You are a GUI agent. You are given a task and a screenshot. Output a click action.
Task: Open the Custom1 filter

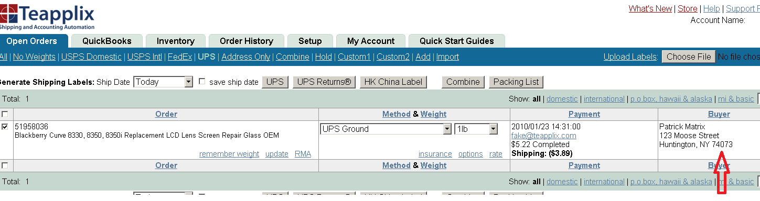pyautogui.click(x=354, y=57)
